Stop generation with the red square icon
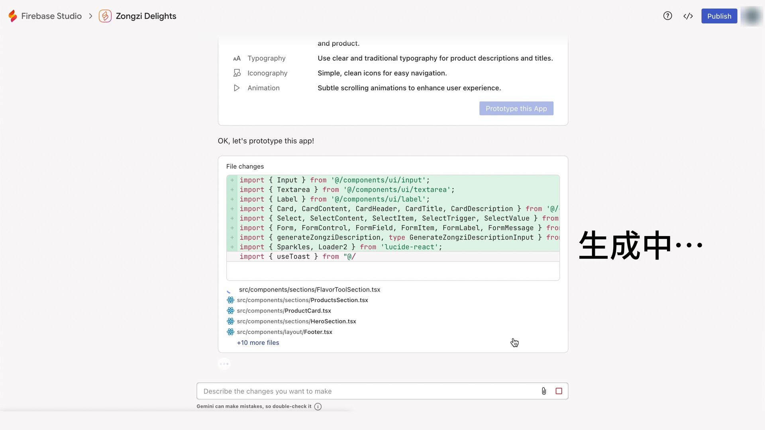765x430 pixels. tap(559, 391)
